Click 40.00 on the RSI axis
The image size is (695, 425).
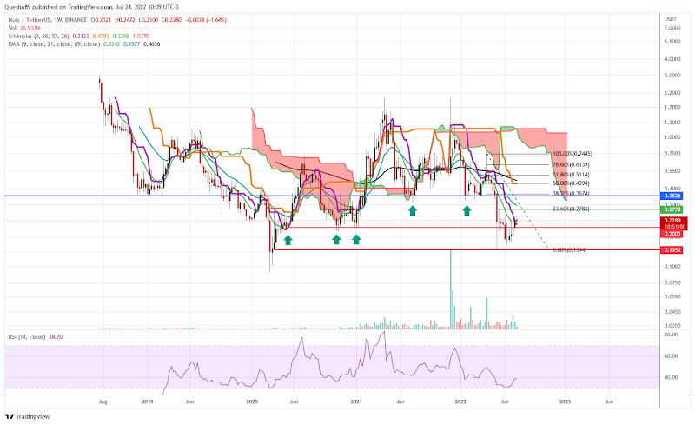click(672, 377)
